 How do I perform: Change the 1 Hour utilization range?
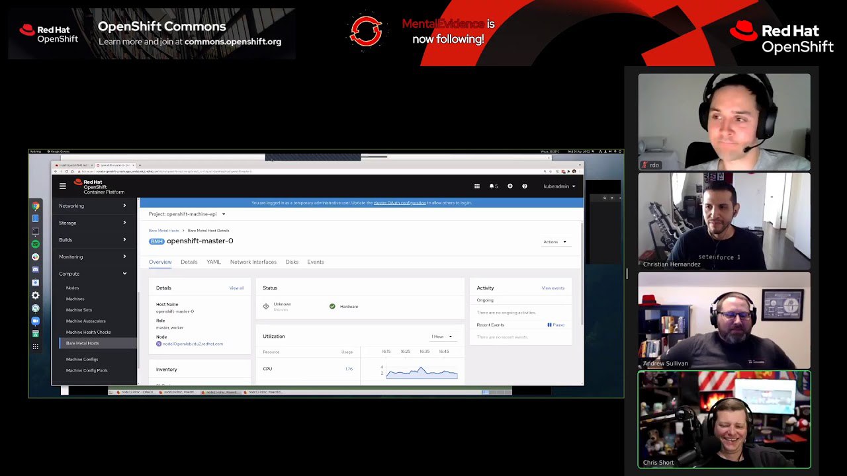pos(442,337)
